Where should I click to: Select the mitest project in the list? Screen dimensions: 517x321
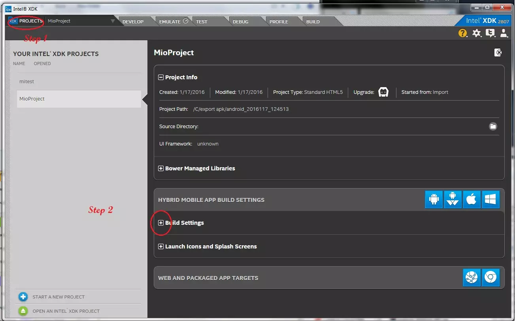tap(79, 82)
